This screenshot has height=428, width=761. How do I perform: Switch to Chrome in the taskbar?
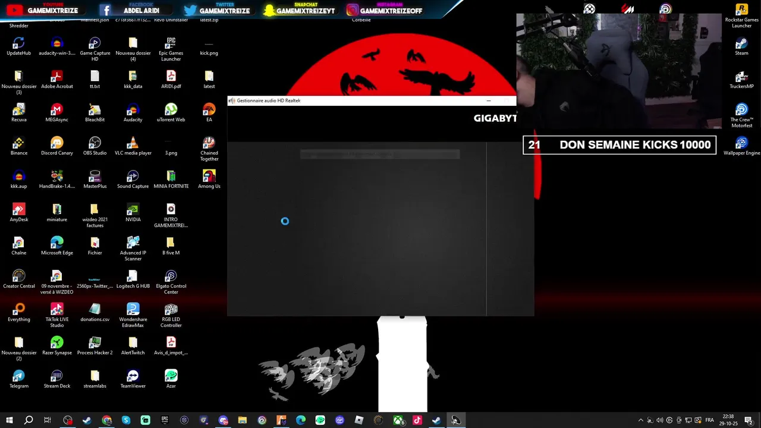click(106, 420)
